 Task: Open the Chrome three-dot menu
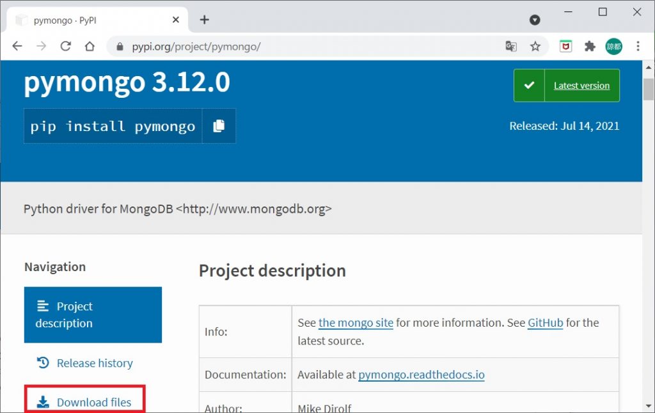(638, 46)
